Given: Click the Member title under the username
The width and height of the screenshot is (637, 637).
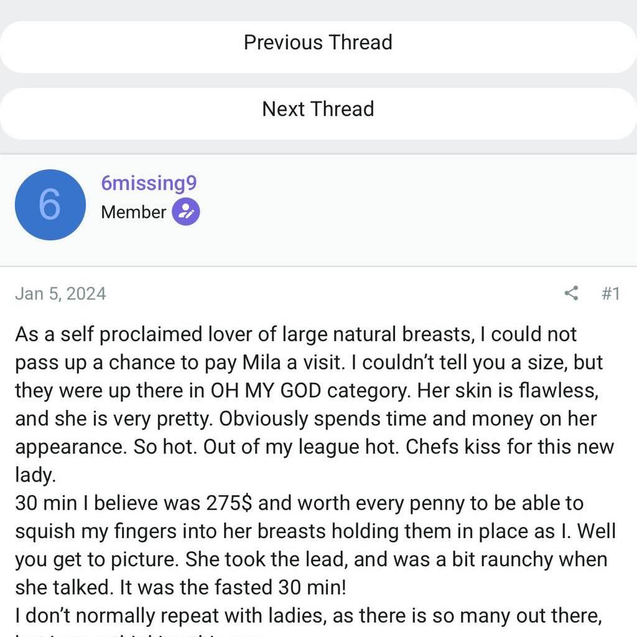Looking at the screenshot, I should pyautogui.click(x=133, y=212).
